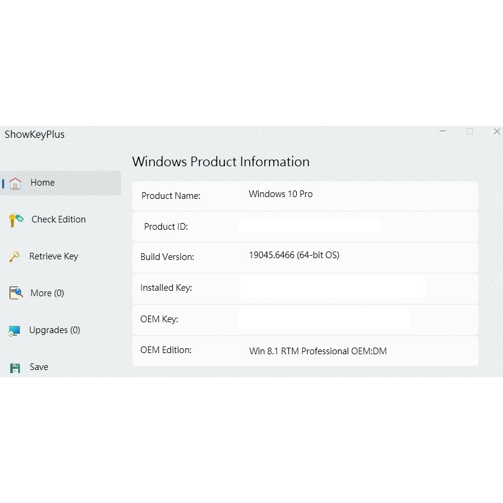Click the ShowKeyPlus title bar text

click(x=34, y=134)
